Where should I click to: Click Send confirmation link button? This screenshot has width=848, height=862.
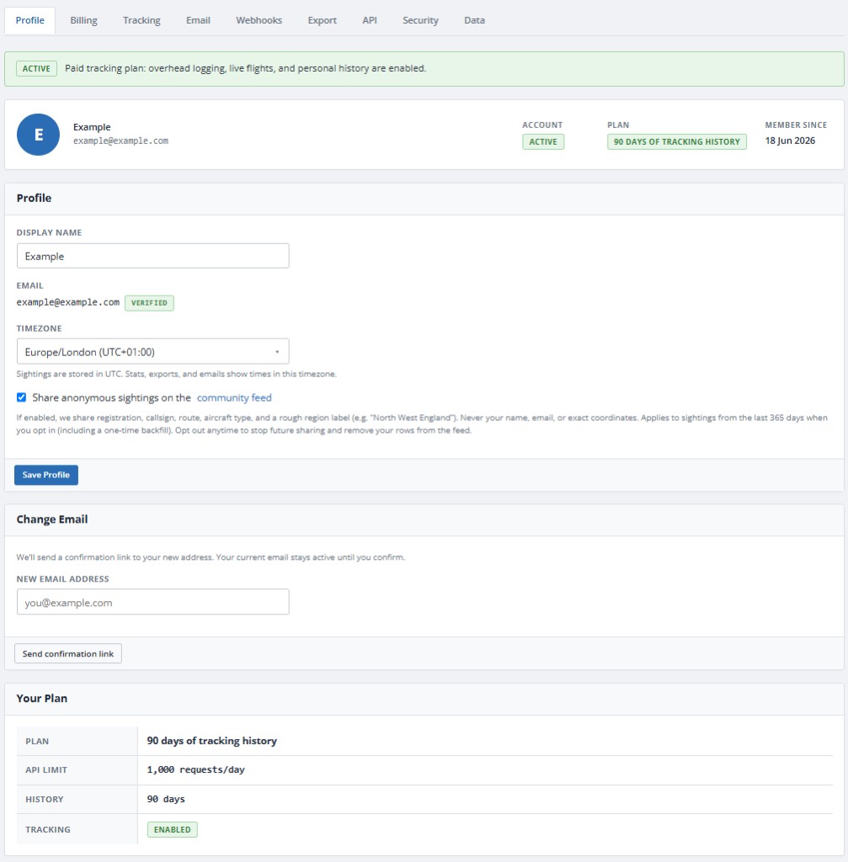[x=68, y=653]
